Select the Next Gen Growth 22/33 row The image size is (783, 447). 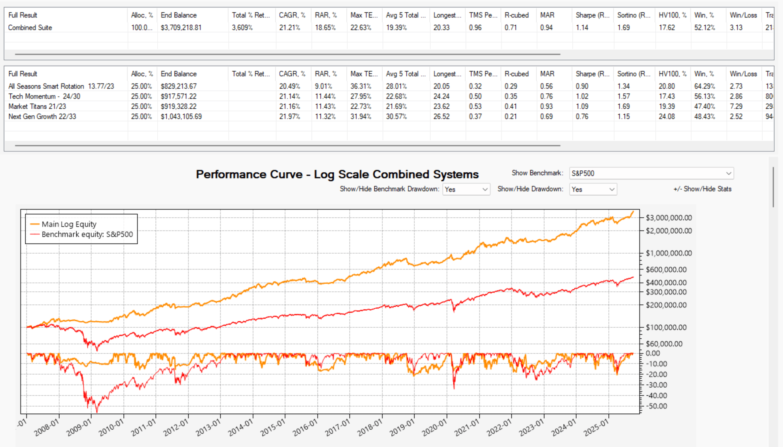(42, 117)
